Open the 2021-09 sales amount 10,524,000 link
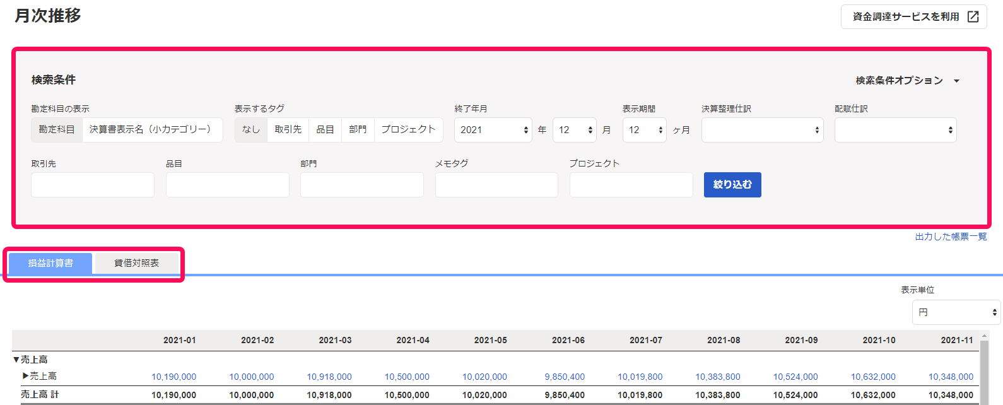The height and width of the screenshot is (405, 1003). [x=795, y=377]
